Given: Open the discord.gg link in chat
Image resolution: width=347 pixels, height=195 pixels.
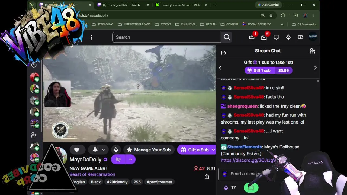Looking at the screenshot, I should click(x=248, y=160).
